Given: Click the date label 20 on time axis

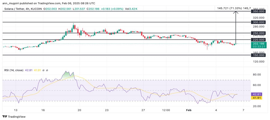Looking at the screenshot, I should coord(79,110).
